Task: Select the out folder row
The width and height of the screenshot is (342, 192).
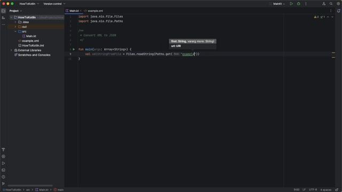Action: [x=36, y=27]
